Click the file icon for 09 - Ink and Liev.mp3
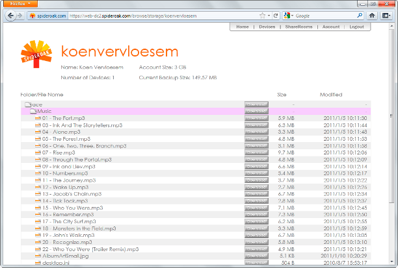This screenshot has height=268, width=398. pos(38,166)
